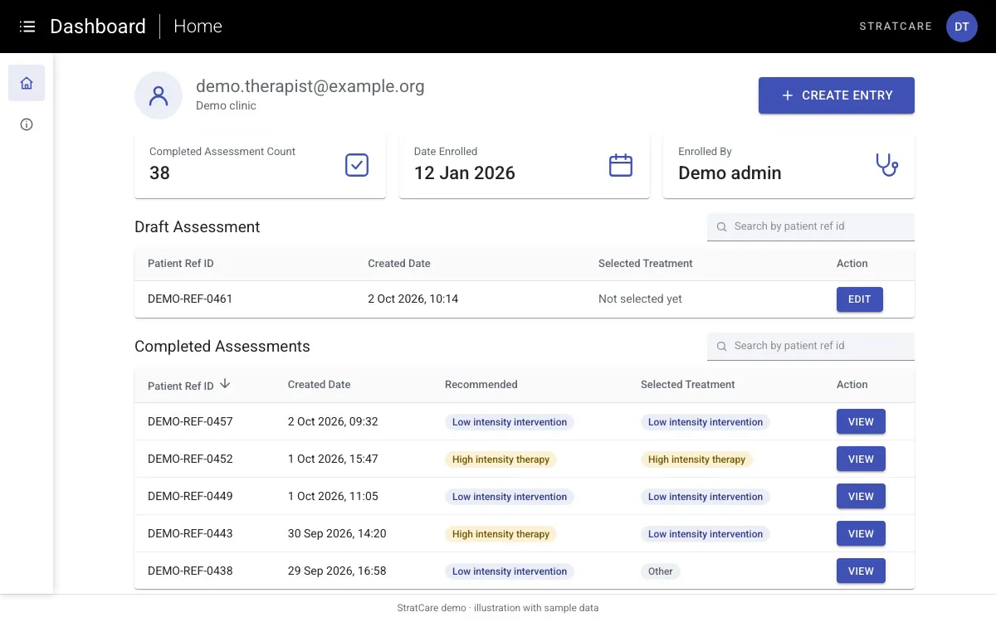Click date 1 Oct 2026, 15:47
This screenshot has width=996, height=622.
click(x=333, y=459)
